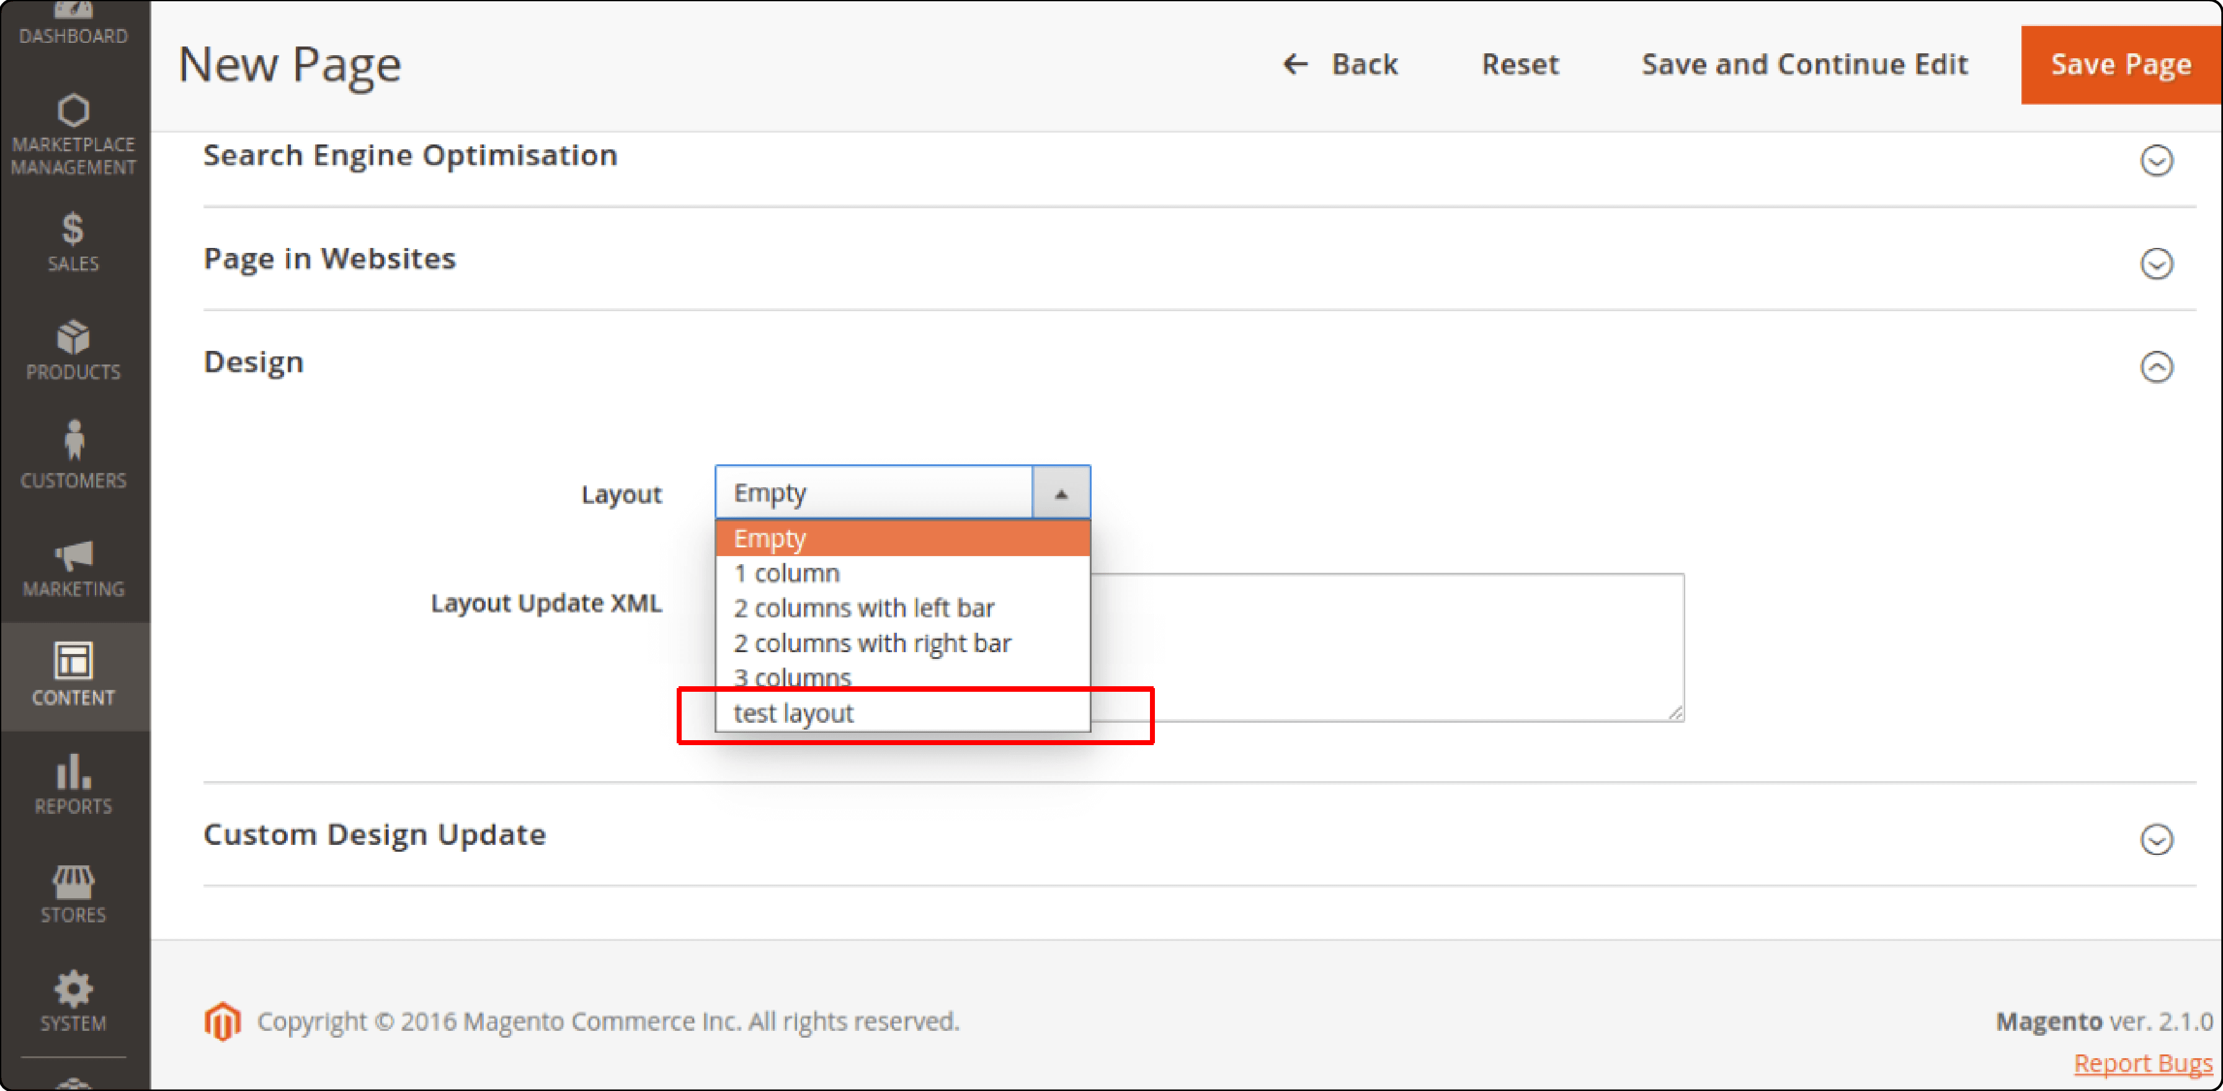Screen dimensions: 2223x1091
Task: Select test layout option
Action: 902,713
